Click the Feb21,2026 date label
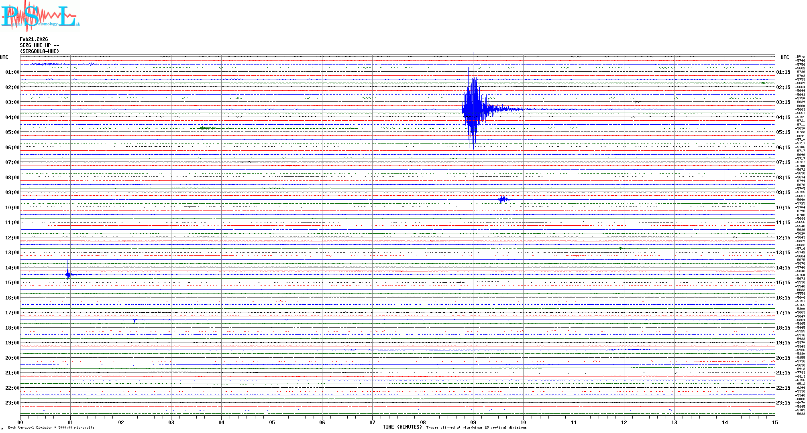 pos(34,39)
